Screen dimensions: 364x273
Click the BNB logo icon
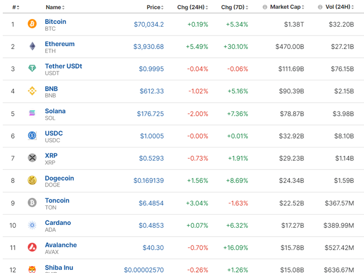coord(32,91)
